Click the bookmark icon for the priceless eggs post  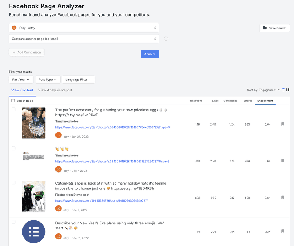click(283, 124)
